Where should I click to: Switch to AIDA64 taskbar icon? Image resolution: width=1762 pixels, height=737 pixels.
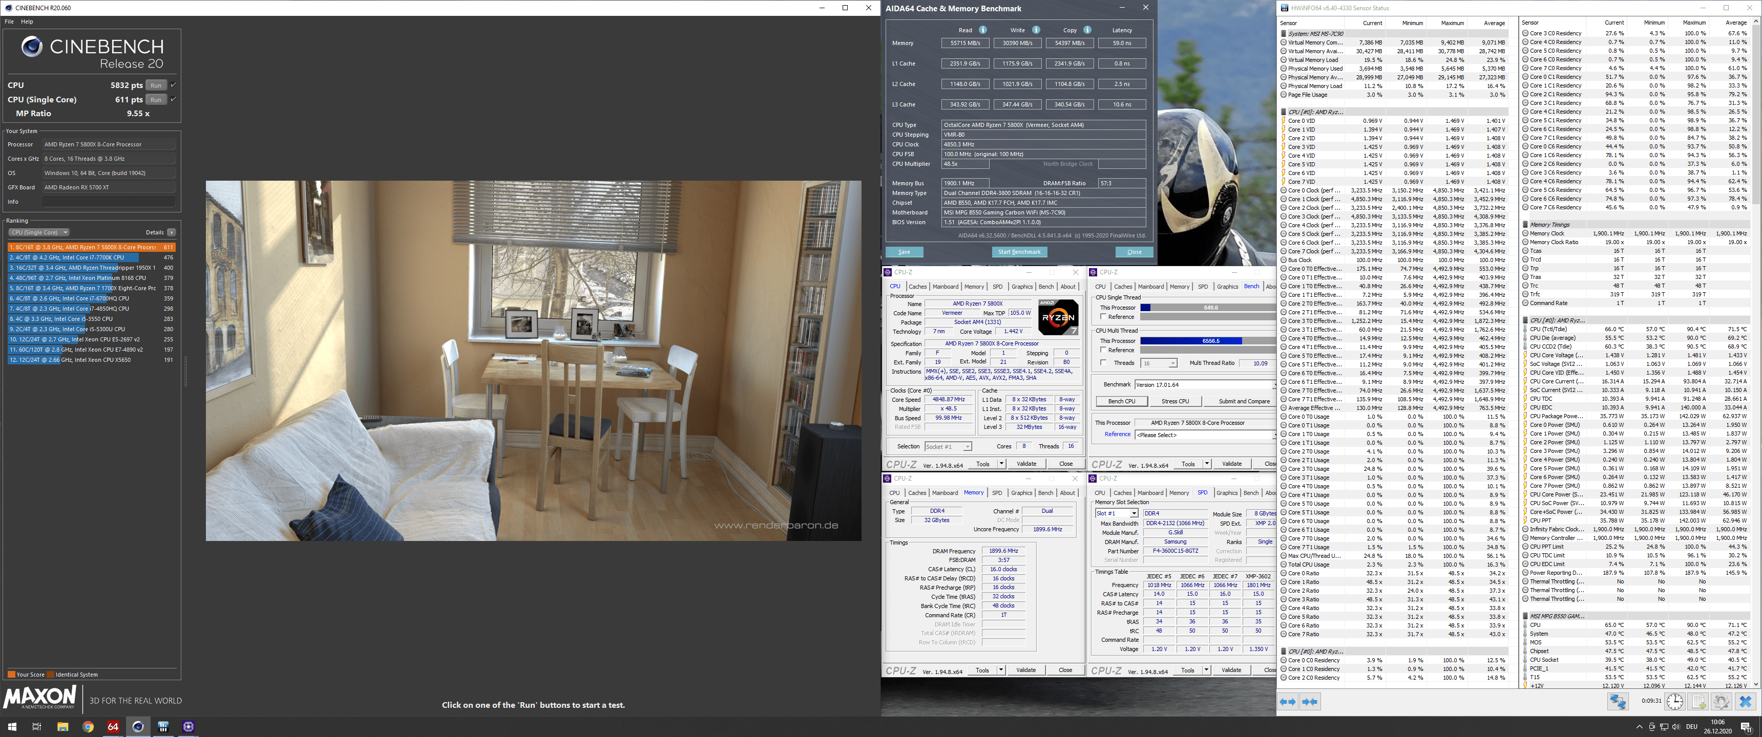[x=113, y=726]
